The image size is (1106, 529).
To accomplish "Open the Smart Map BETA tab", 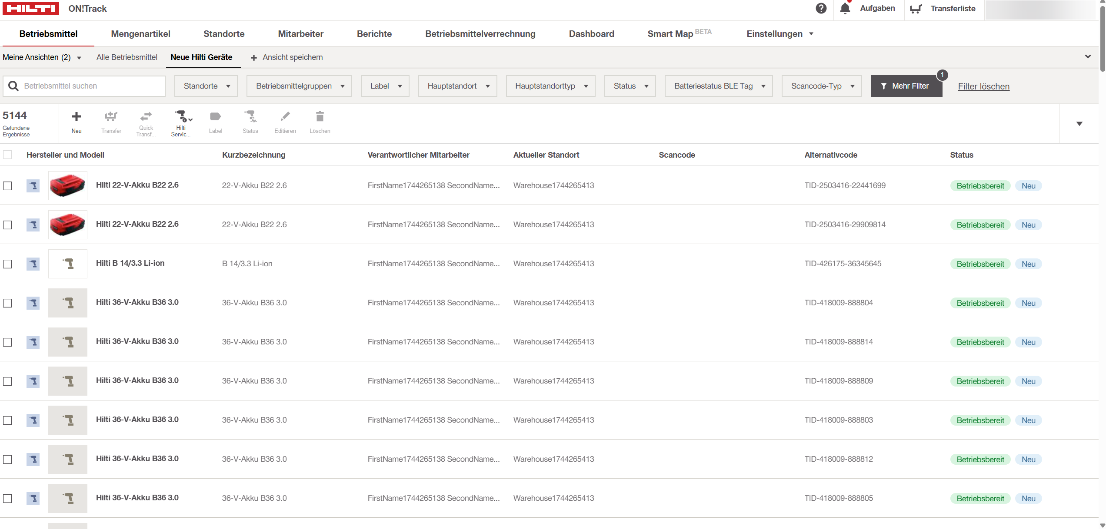I will (x=680, y=33).
